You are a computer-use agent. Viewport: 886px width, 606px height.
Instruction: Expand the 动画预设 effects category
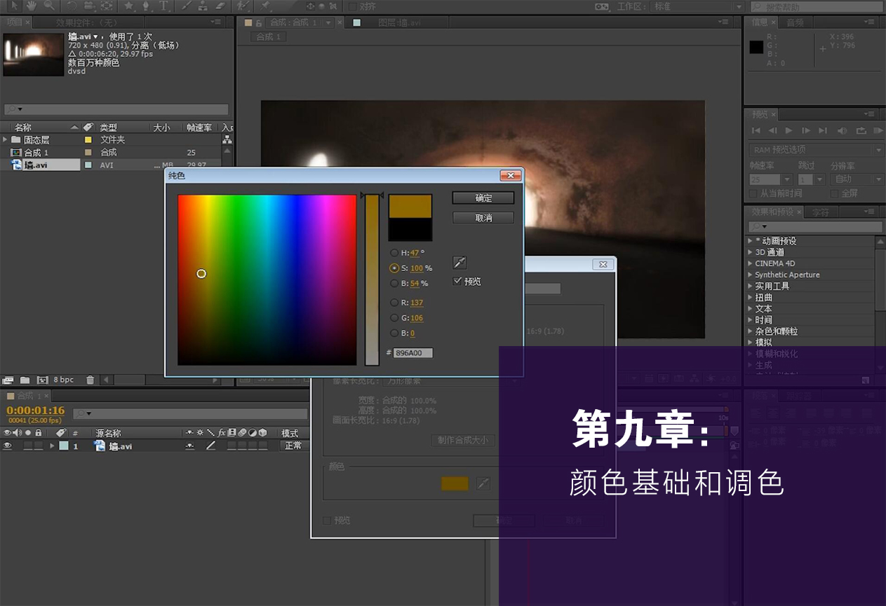[x=750, y=241]
